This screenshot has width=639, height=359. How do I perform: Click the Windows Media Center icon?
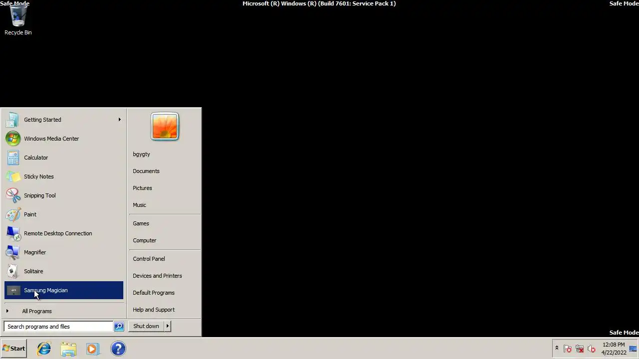point(13,139)
